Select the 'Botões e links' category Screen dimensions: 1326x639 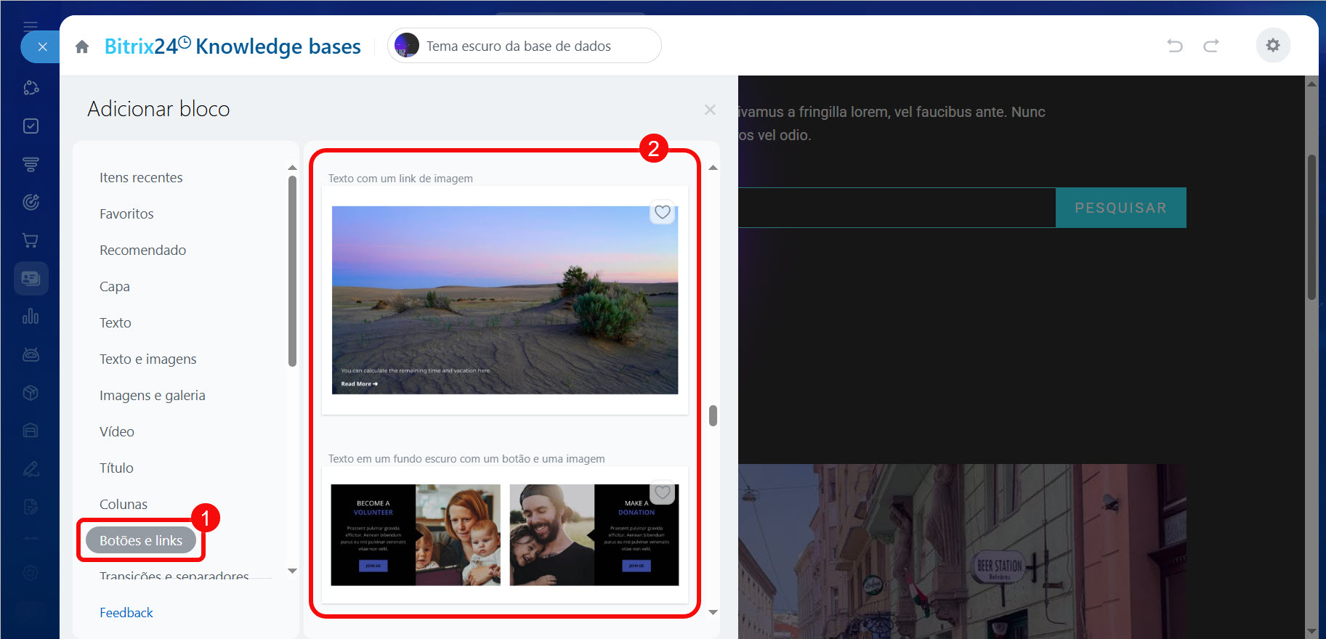[x=141, y=541]
